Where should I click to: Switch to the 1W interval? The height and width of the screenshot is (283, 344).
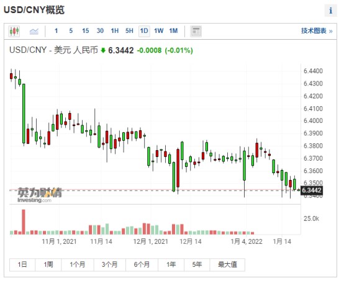point(158,31)
